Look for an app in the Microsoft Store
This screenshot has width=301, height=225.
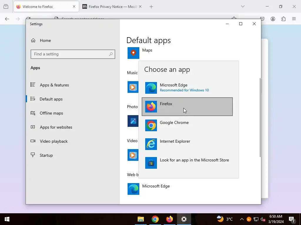click(x=187, y=163)
